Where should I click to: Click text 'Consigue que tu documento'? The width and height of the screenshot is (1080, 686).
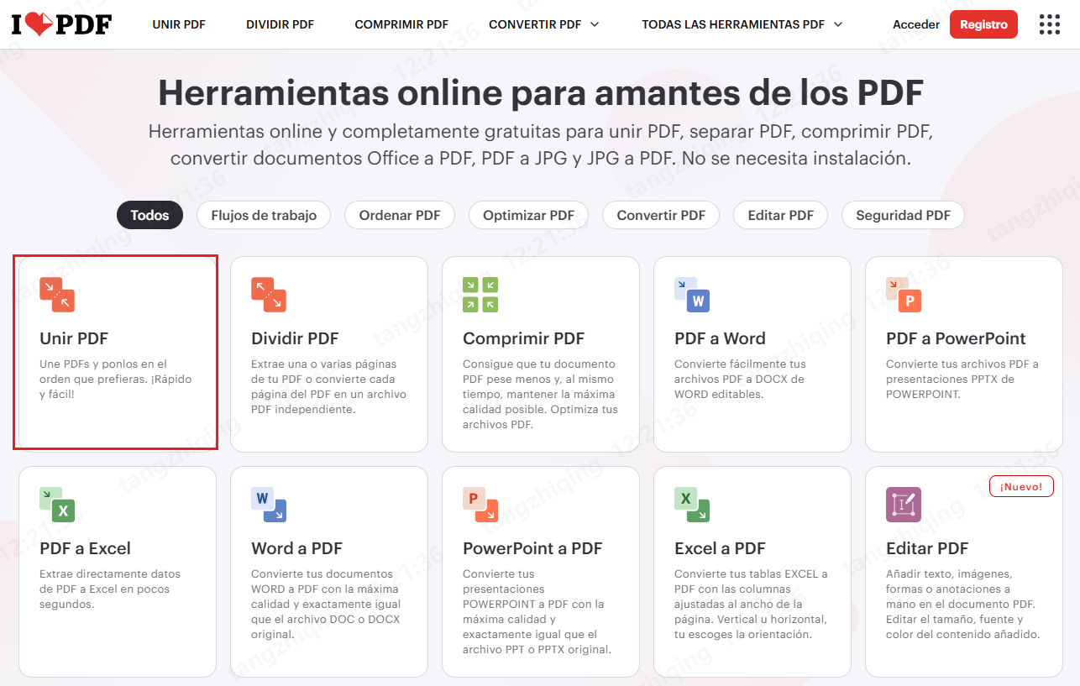(x=539, y=364)
